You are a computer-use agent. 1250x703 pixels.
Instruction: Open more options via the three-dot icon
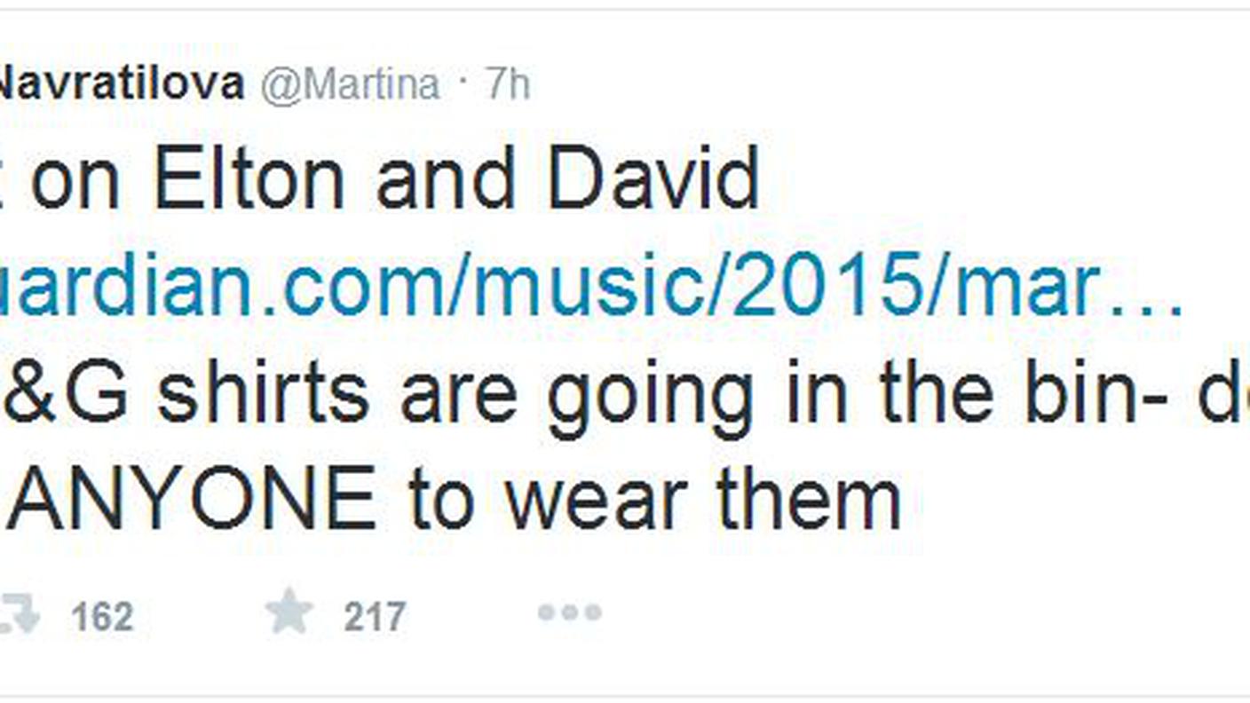(x=569, y=612)
